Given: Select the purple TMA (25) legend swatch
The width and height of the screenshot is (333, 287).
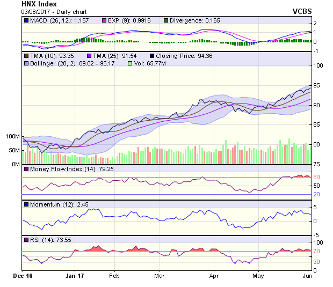Looking at the screenshot, I should (x=89, y=55).
